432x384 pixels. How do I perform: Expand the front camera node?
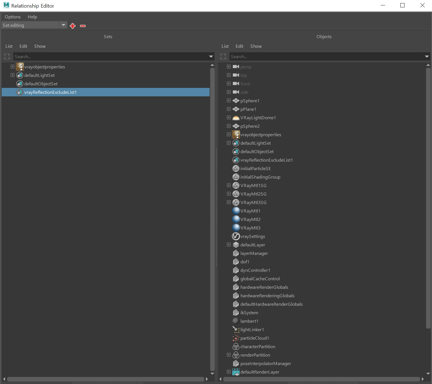tap(229, 84)
